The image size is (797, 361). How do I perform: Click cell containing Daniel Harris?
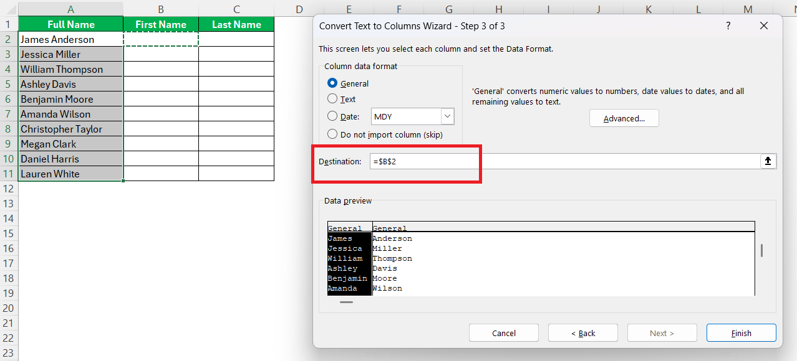coord(71,159)
